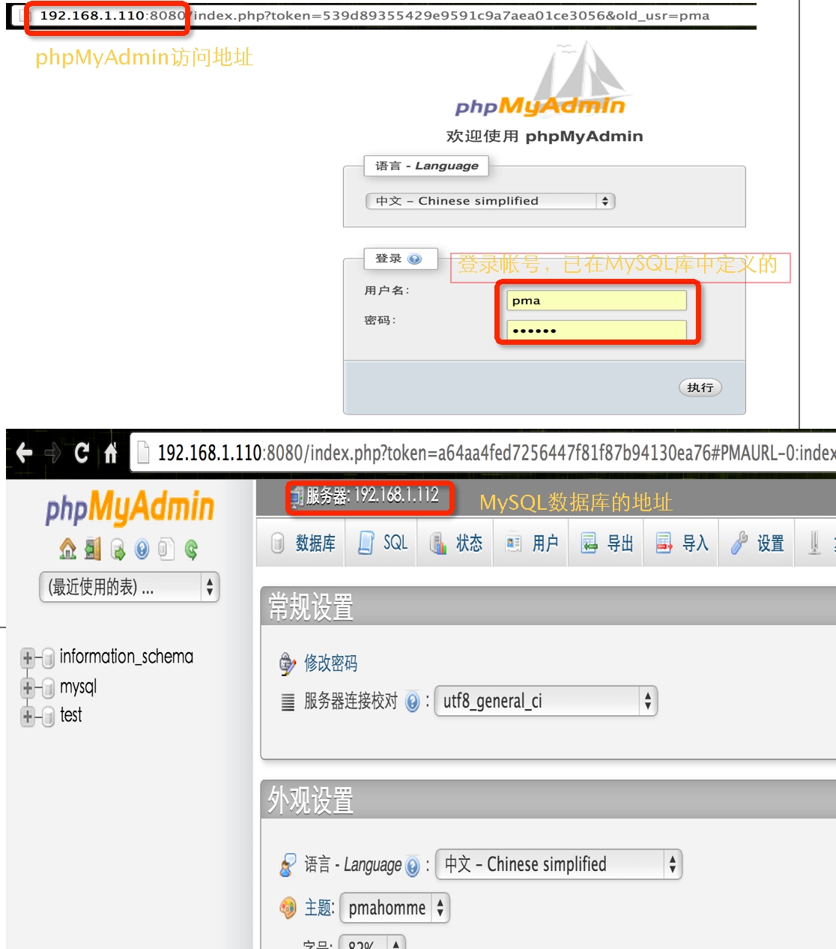Click the 修改密码 link

point(330,663)
